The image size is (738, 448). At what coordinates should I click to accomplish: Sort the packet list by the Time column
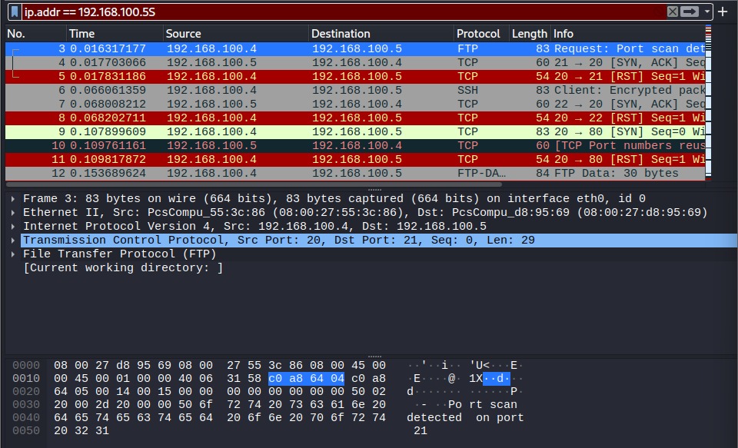pyautogui.click(x=115, y=34)
